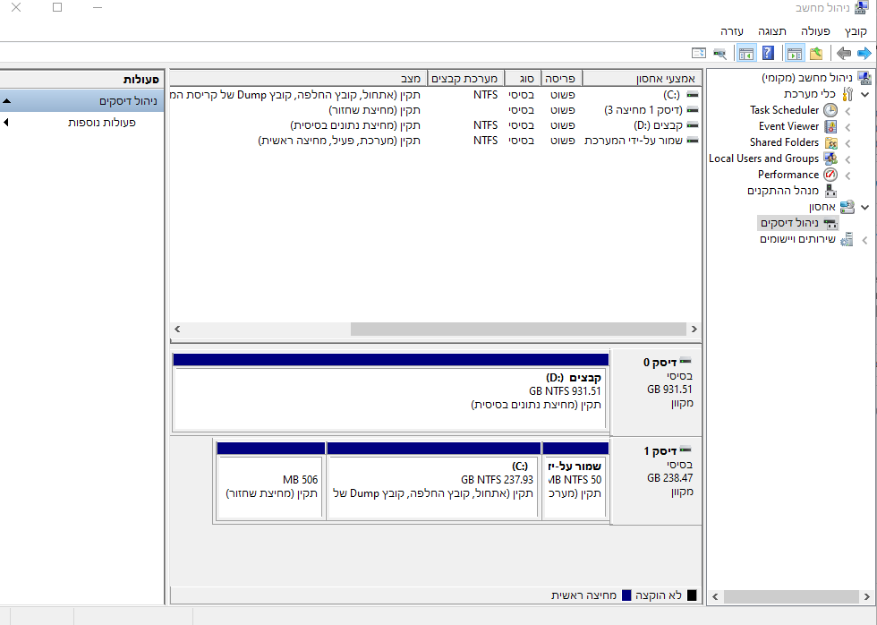The height and width of the screenshot is (625, 877).
Task: Open the עזרה menu
Action: tap(732, 31)
